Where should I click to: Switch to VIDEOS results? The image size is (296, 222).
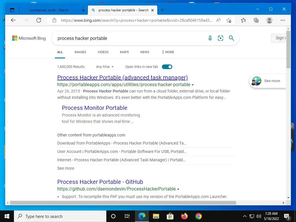point(103,52)
